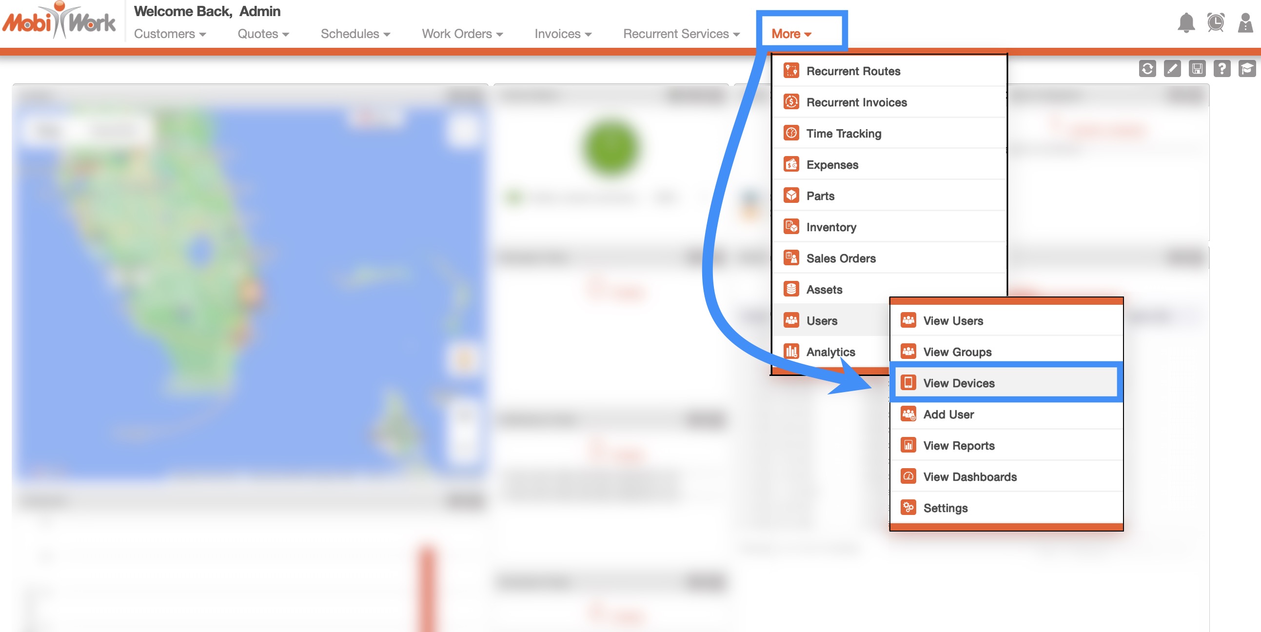
Task: Click the save dashboard floppy icon
Action: (1197, 69)
